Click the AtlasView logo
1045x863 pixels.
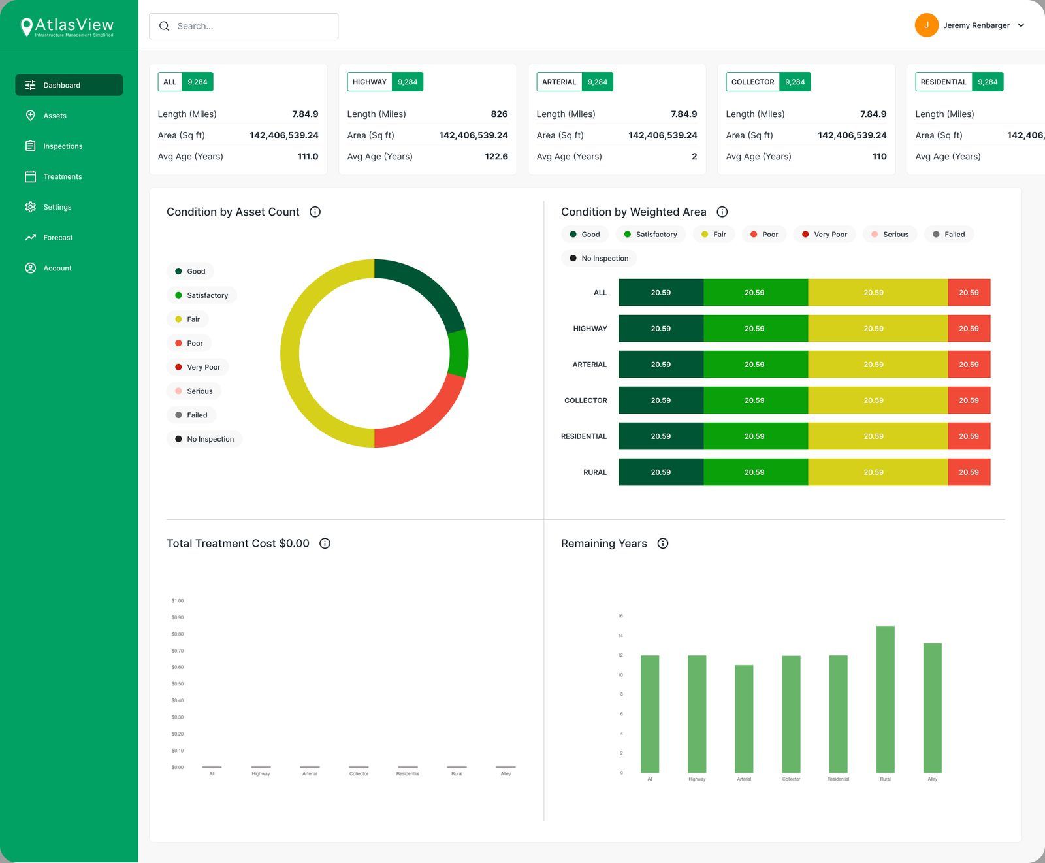click(67, 26)
